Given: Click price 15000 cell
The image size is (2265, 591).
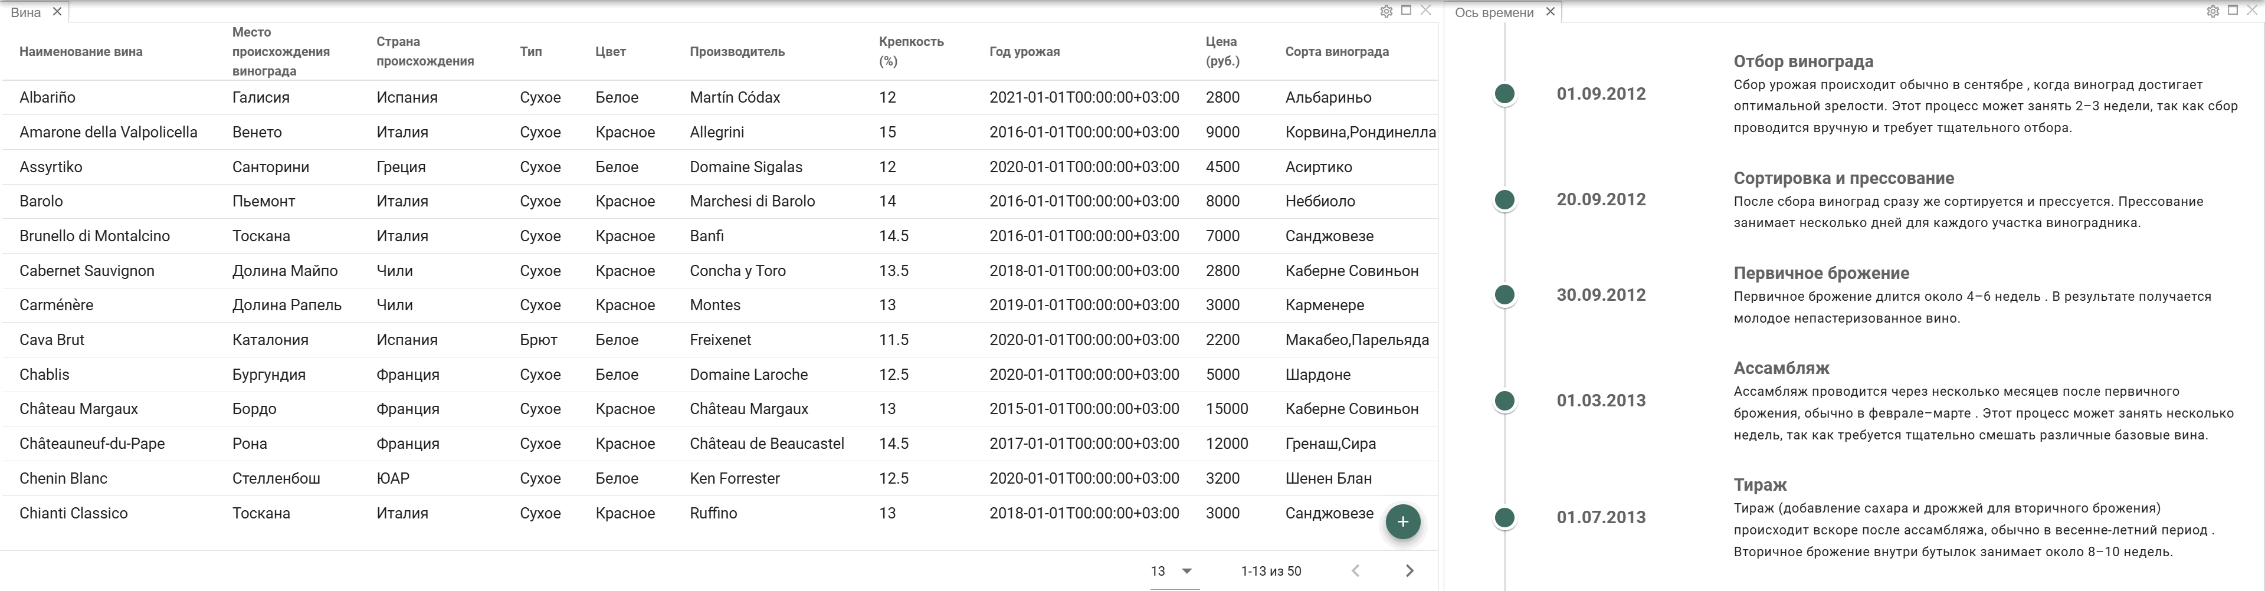Looking at the screenshot, I should (1227, 409).
